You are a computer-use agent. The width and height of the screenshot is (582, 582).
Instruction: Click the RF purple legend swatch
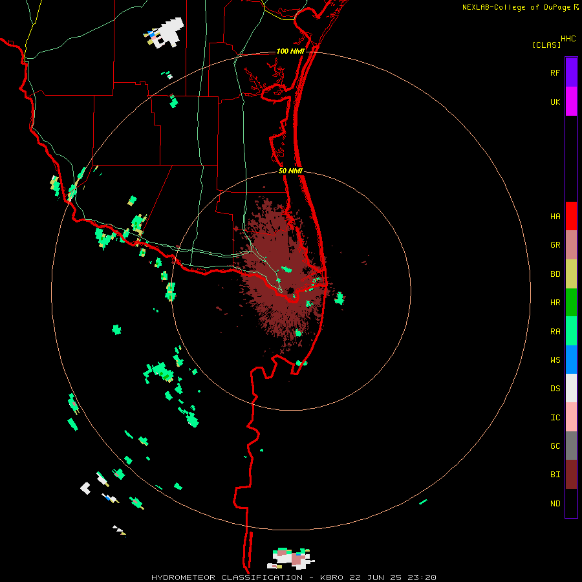click(x=571, y=72)
